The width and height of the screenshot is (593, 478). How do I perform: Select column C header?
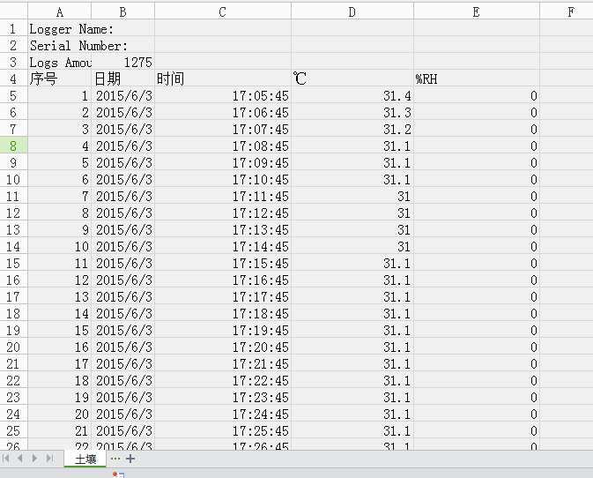point(222,11)
